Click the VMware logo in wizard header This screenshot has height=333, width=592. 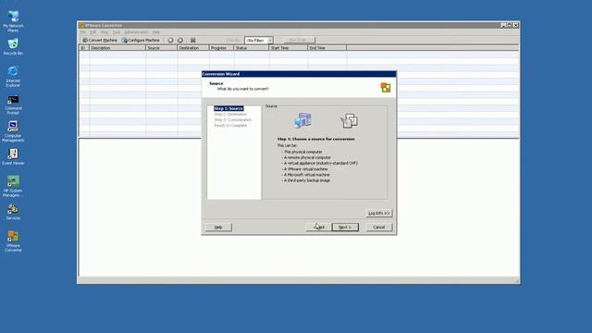386,88
